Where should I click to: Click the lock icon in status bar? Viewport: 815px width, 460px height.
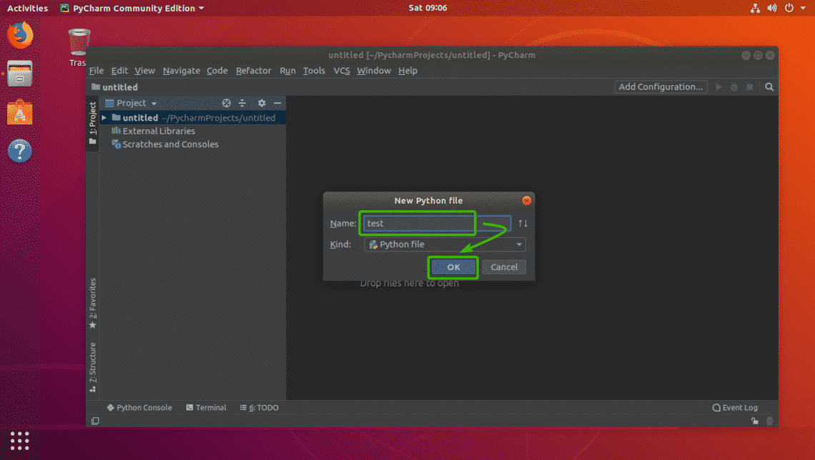(755, 421)
